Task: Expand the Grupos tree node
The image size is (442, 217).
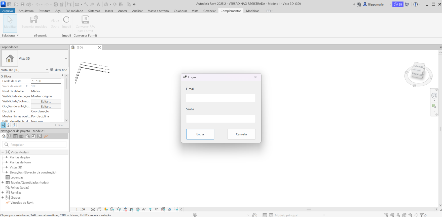Action: pyautogui.click(x=3, y=198)
